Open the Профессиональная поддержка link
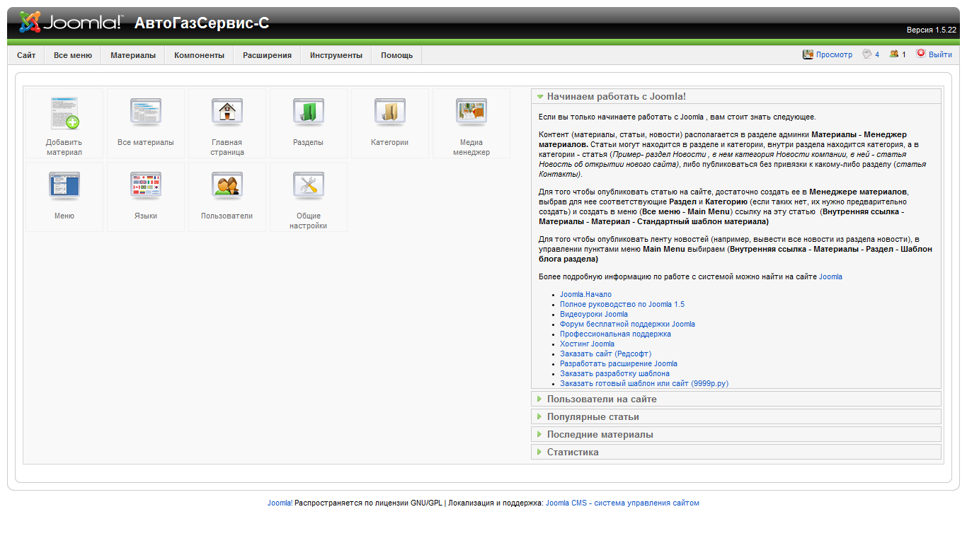The image size is (967, 543). click(615, 334)
